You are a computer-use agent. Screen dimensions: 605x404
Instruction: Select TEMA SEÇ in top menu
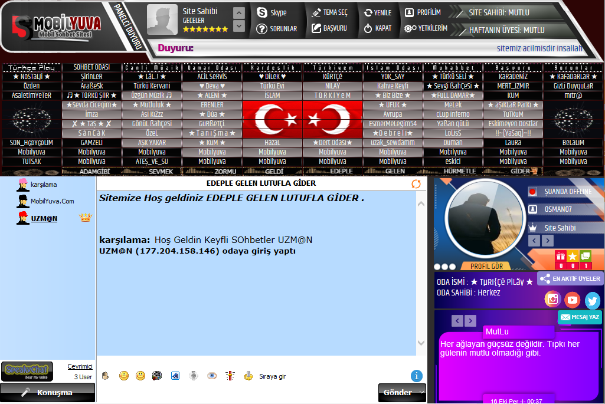(x=329, y=12)
